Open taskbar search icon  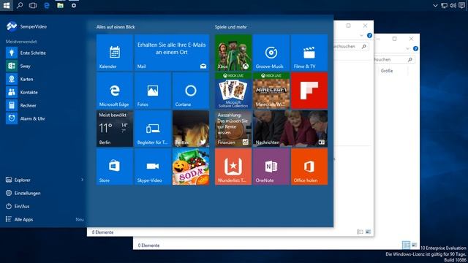(20, 5)
